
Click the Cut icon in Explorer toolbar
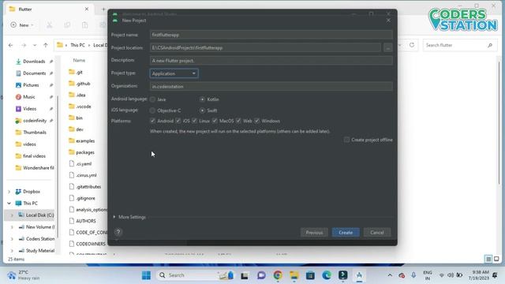[x=49, y=24]
